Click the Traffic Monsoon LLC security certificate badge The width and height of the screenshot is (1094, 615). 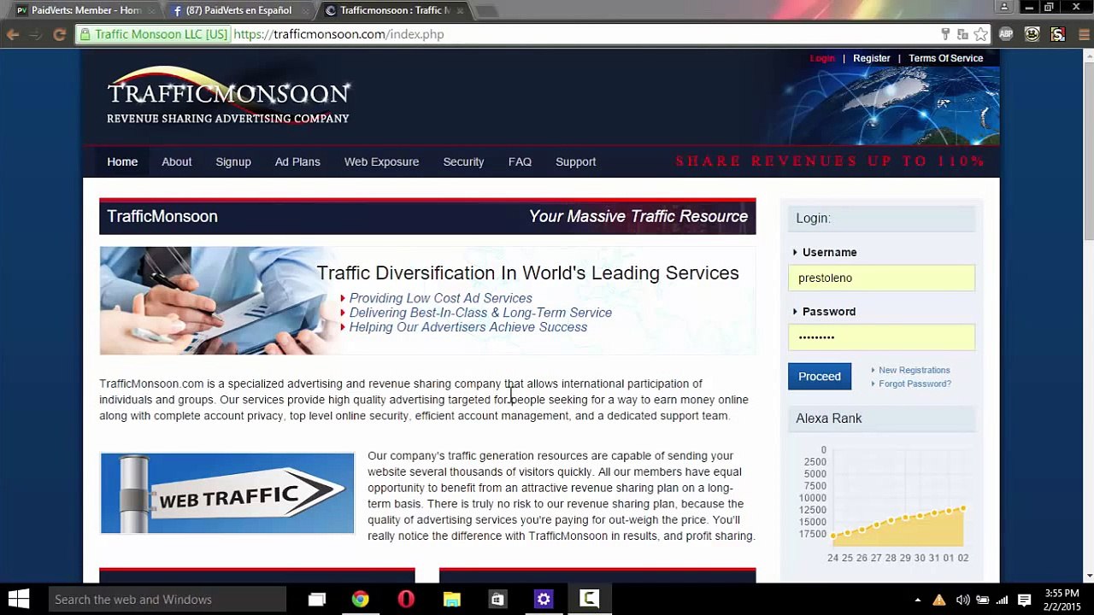click(x=154, y=34)
